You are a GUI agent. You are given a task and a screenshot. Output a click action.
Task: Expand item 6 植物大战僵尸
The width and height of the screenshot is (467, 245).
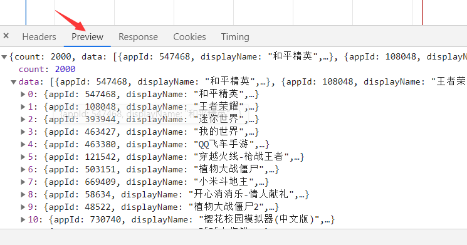point(23,169)
